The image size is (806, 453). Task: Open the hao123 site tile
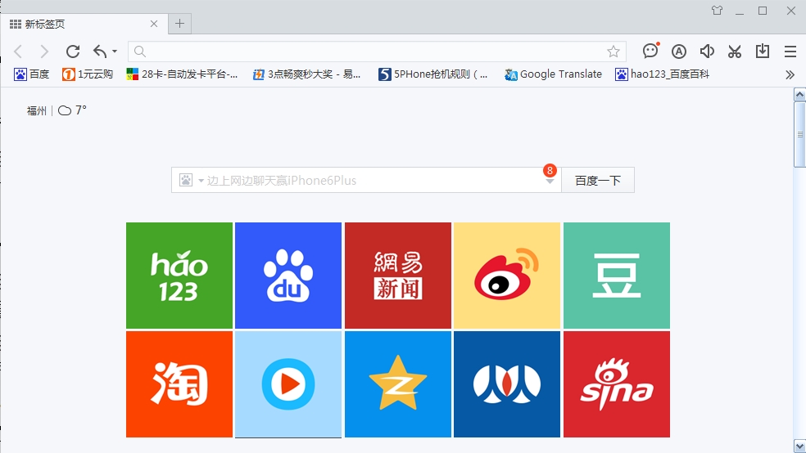[179, 276]
